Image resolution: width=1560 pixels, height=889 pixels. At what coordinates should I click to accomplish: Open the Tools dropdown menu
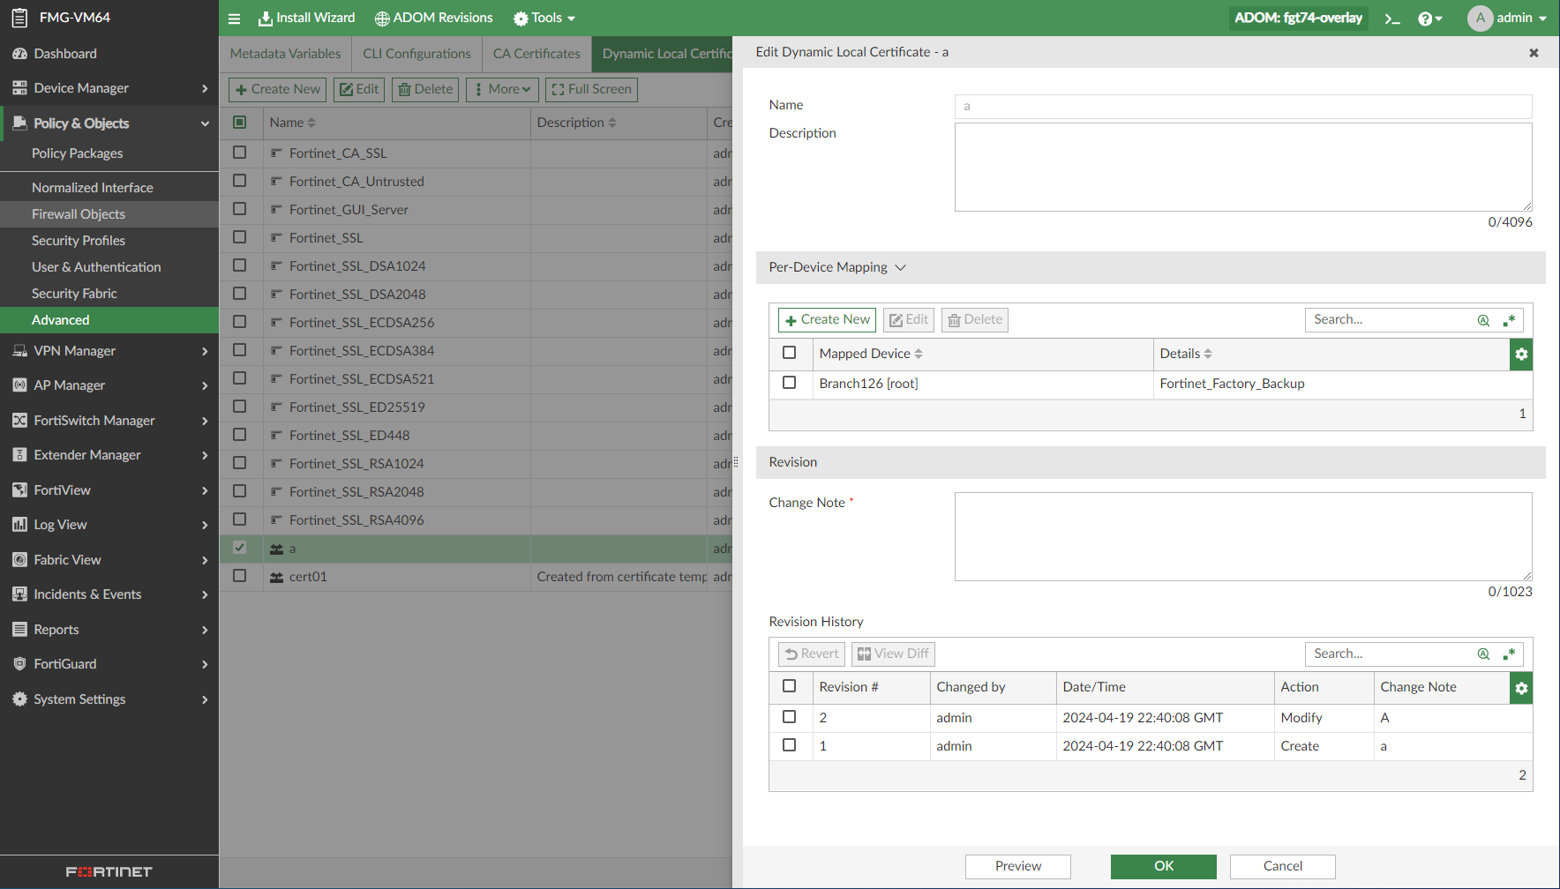[x=544, y=19]
